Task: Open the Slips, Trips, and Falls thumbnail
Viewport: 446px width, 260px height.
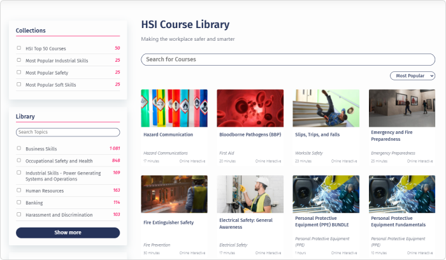Action: point(326,108)
